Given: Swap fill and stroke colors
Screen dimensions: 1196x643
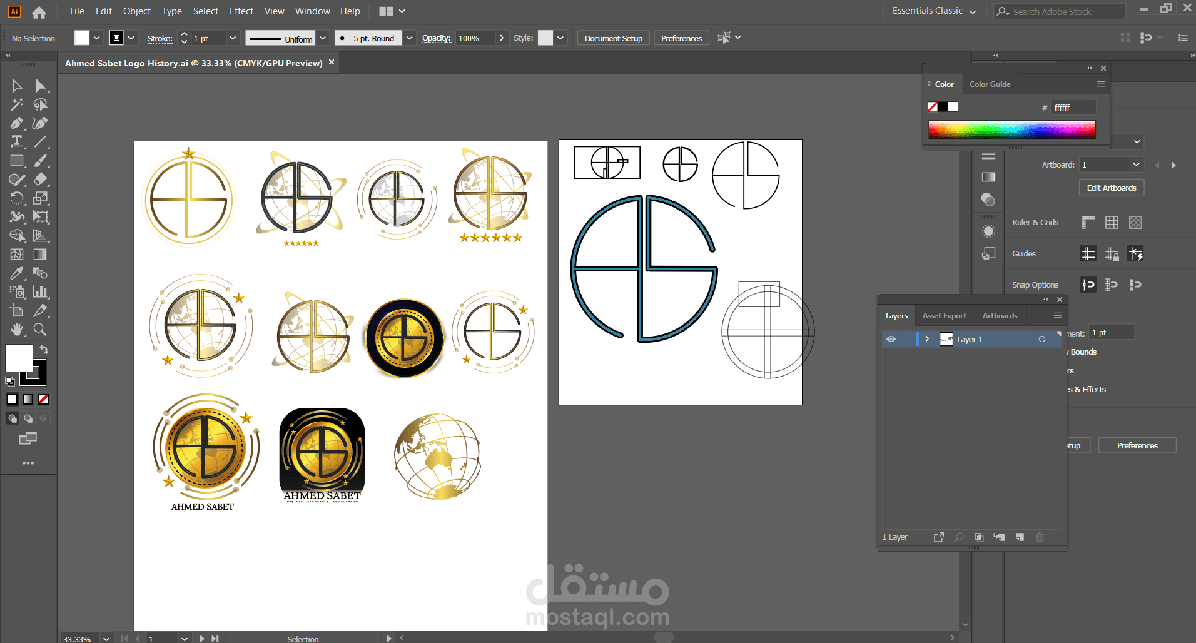Looking at the screenshot, I should click(44, 349).
